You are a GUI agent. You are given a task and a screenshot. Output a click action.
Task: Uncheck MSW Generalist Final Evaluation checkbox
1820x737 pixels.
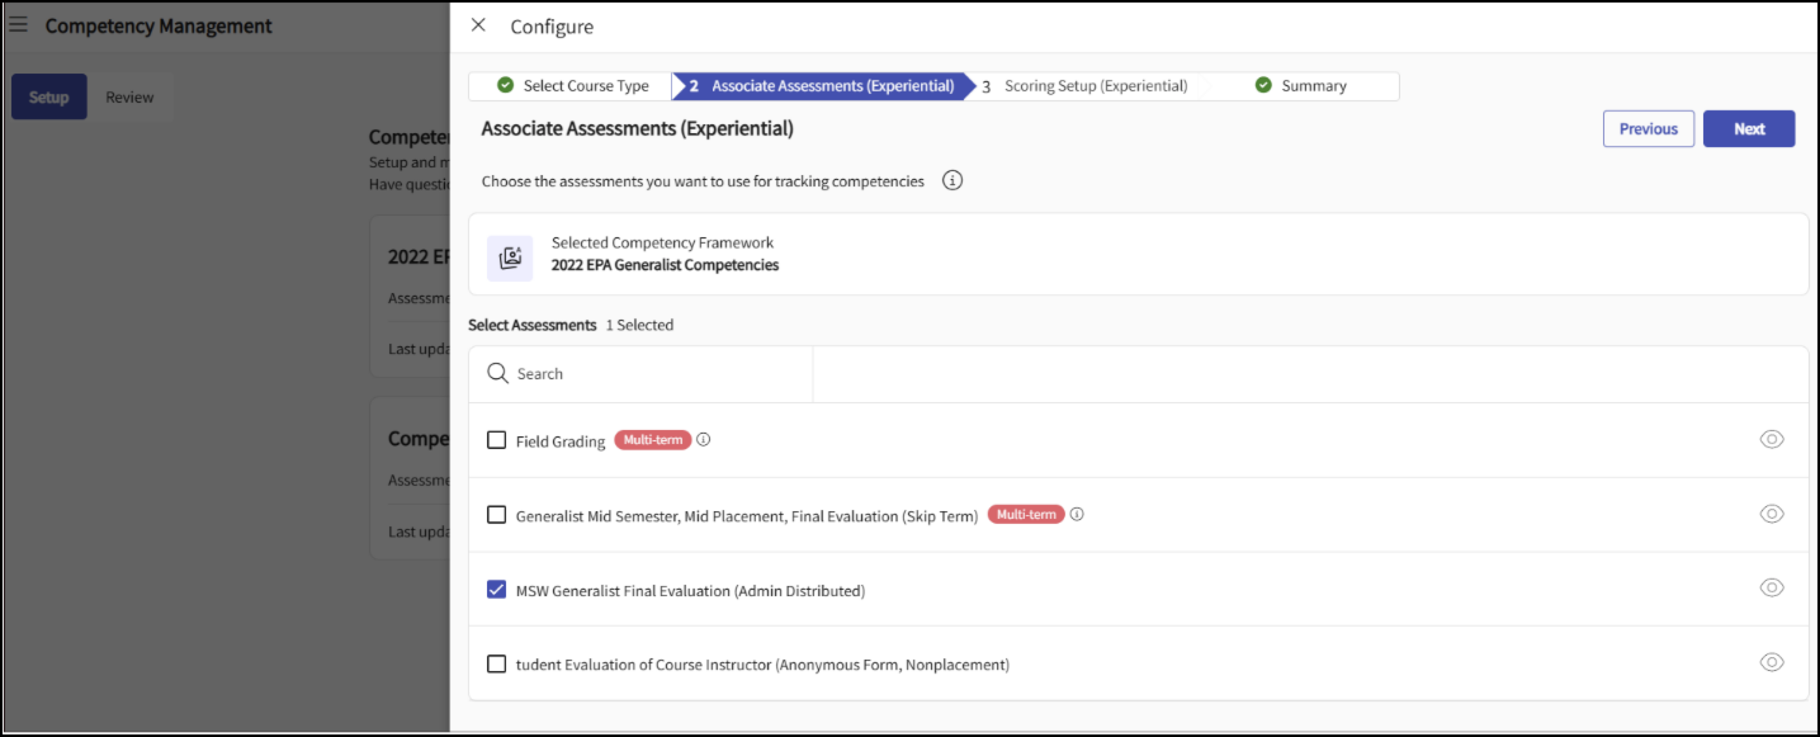[497, 589]
